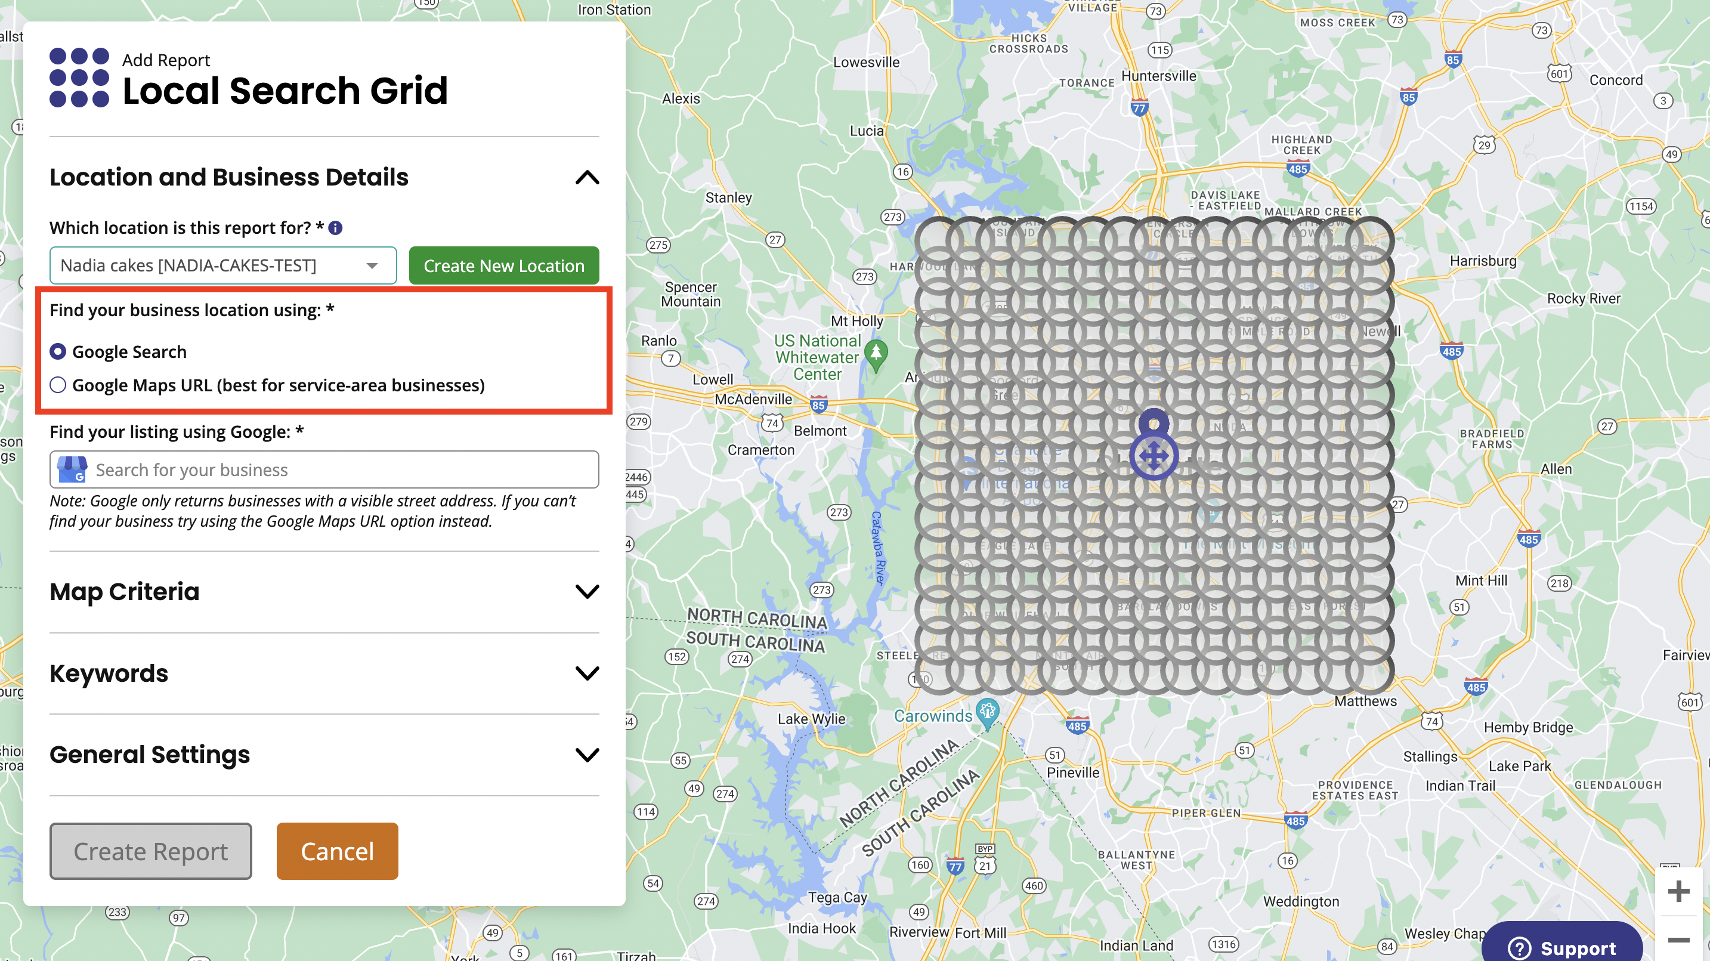Open the Nadia cakes location dropdown
Viewport: 1710px width, 961px height.
point(223,265)
